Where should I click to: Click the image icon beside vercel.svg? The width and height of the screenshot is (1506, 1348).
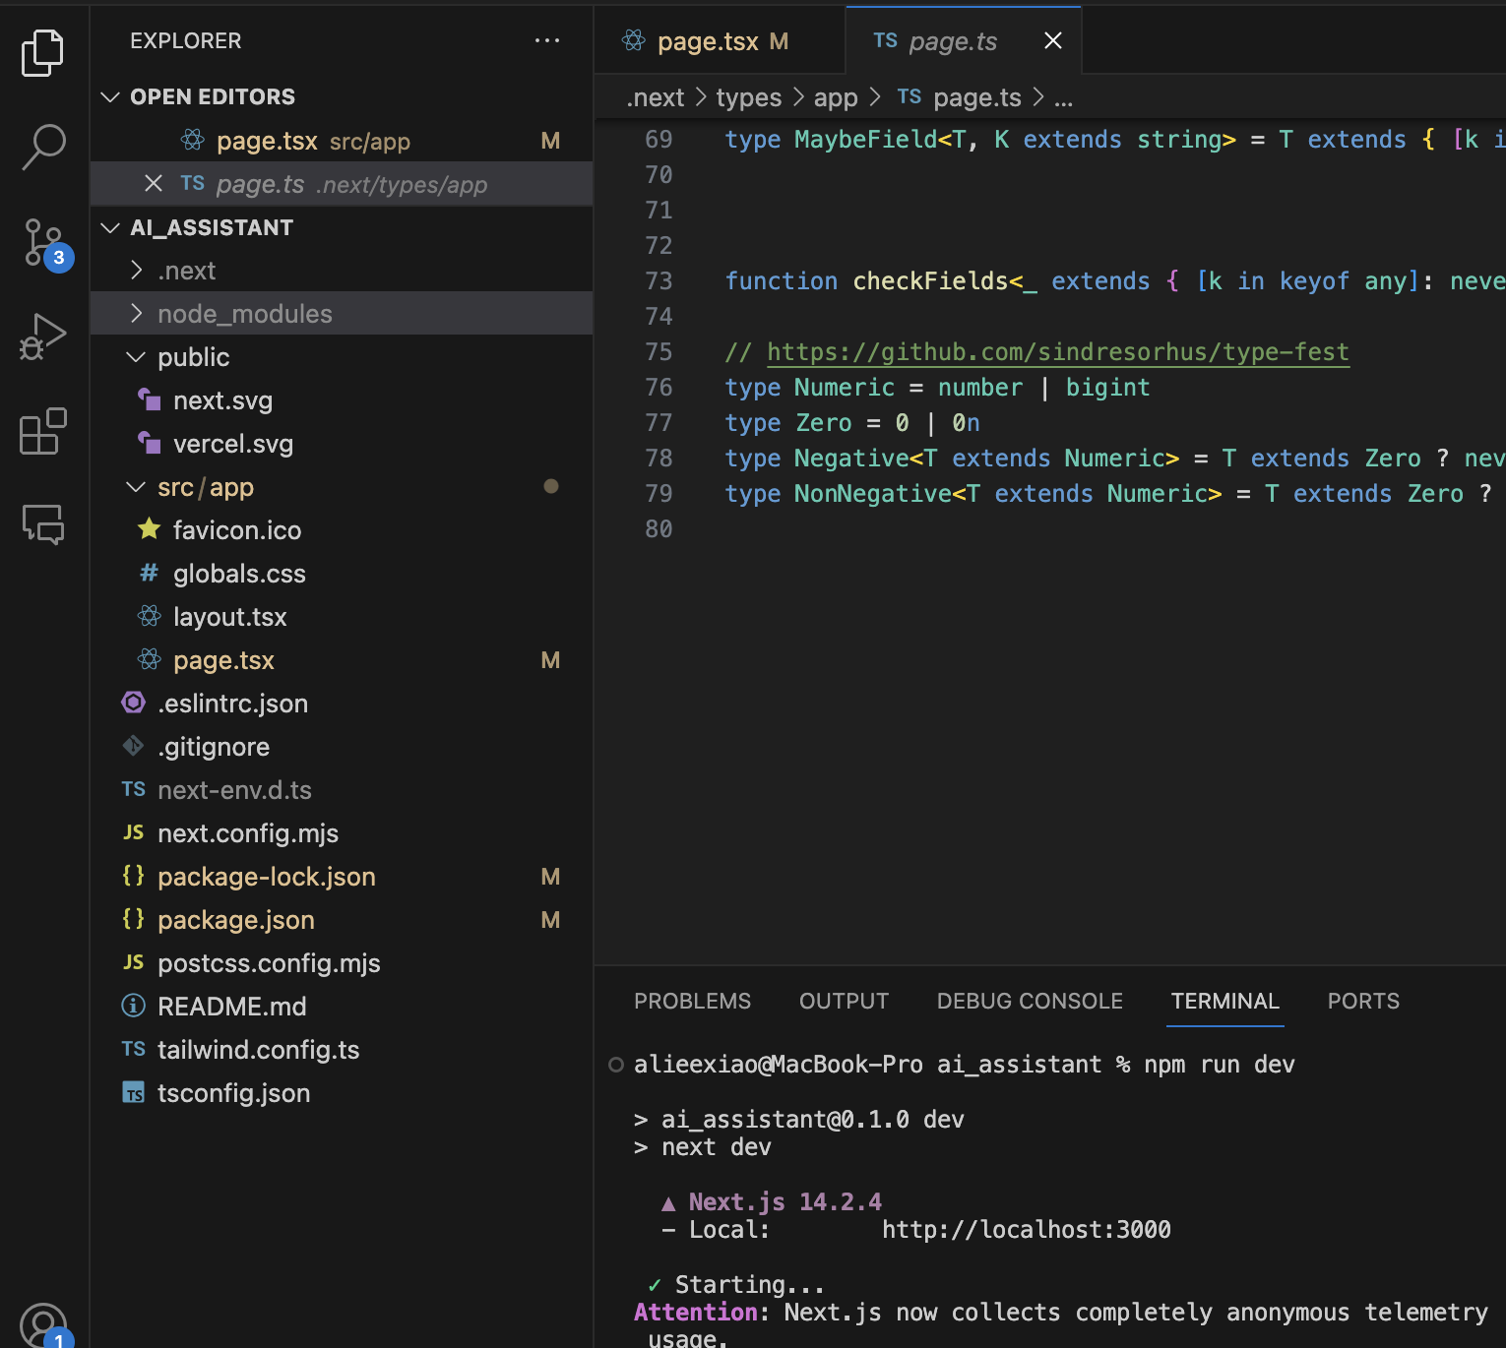[x=149, y=443]
